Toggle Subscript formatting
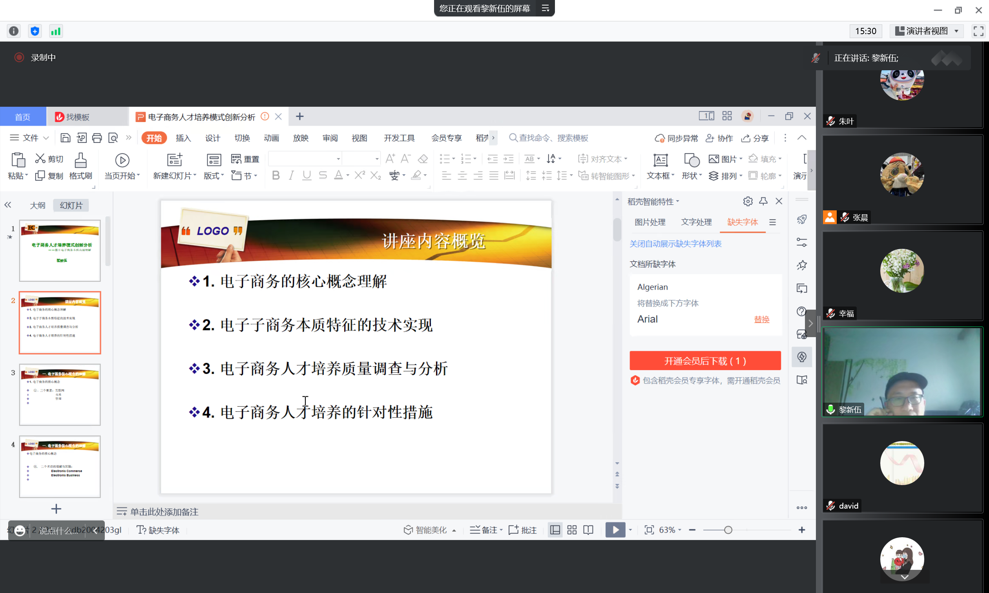This screenshot has width=989, height=593. click(375, 175)
